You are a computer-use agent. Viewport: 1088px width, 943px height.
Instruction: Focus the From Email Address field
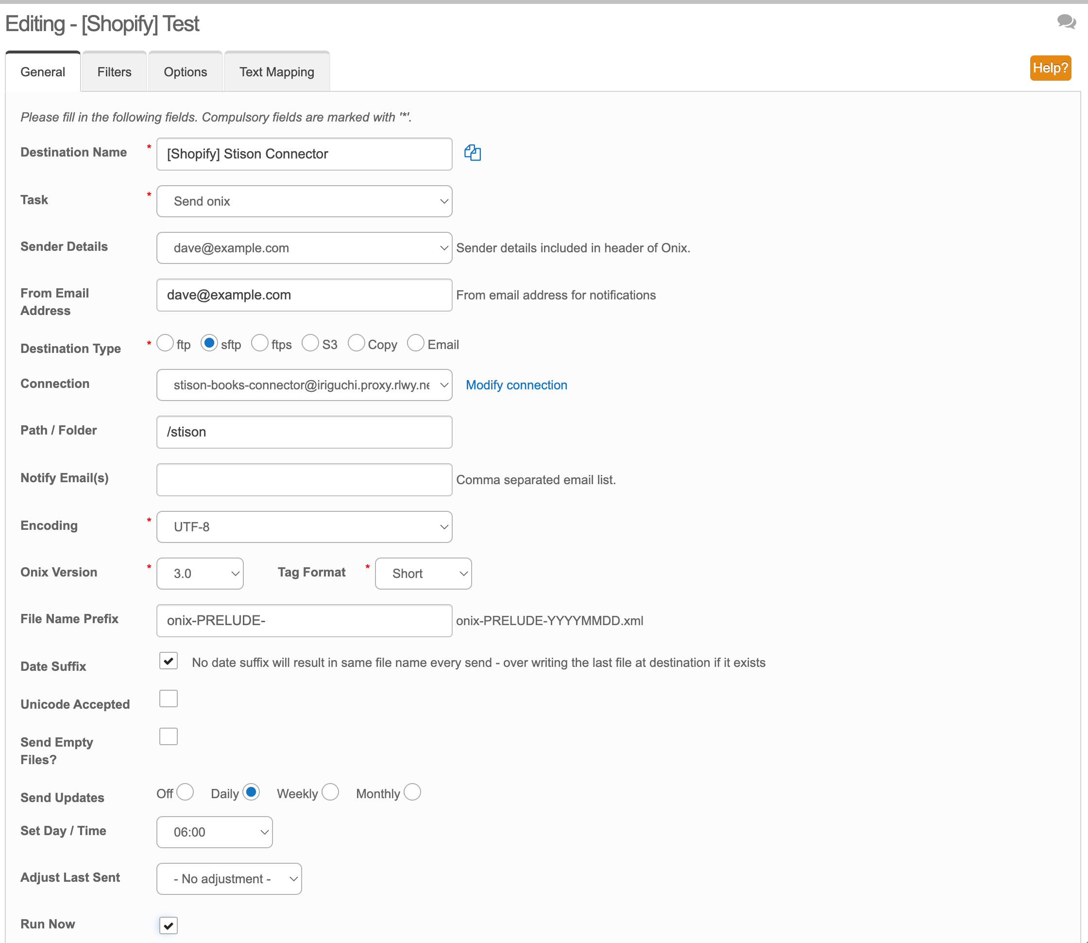coord(305,295)
